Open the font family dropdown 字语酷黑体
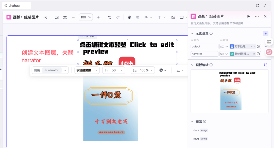The width and height of the screenshot is (274, 148). [x=87, y=70]
